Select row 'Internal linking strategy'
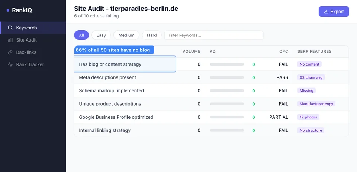The height and width of the screenshot is (172, 357). pos(211,130)
